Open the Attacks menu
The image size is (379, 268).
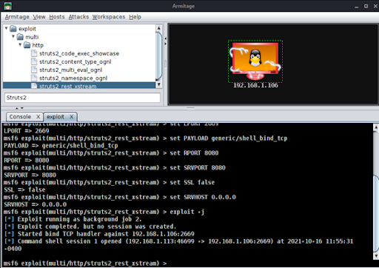(78, 17)
